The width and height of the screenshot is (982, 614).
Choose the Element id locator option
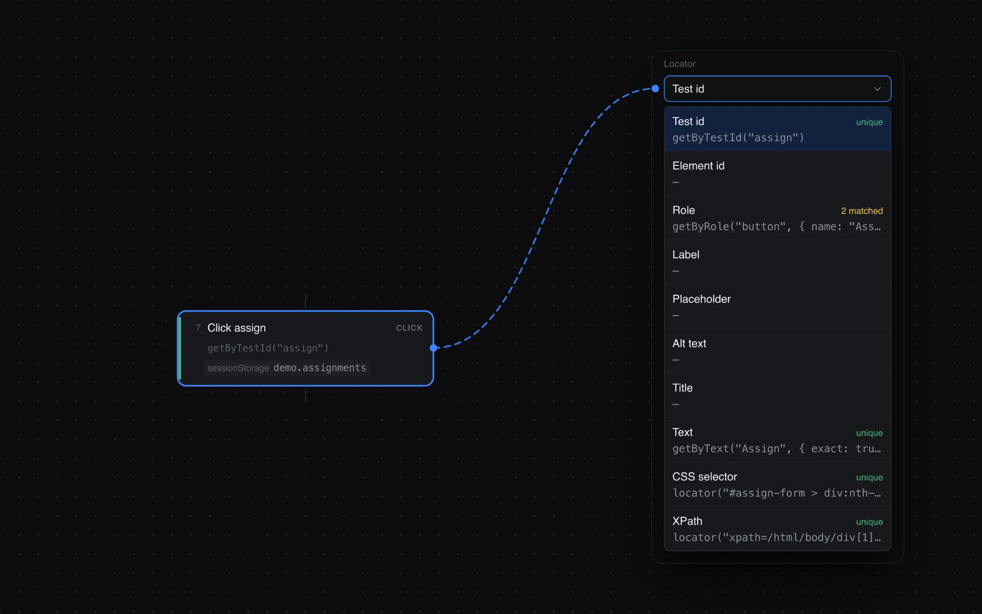(777, 174)
